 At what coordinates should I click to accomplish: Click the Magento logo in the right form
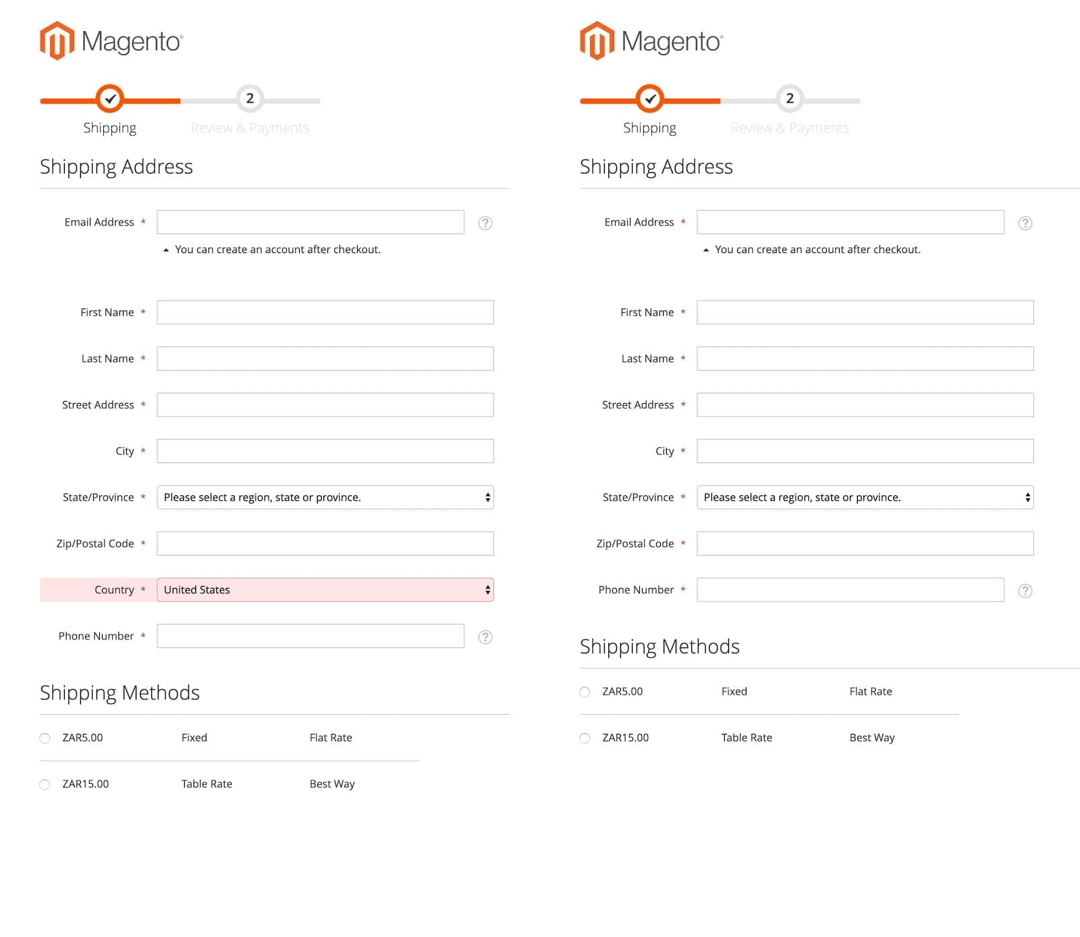(651, 41)
